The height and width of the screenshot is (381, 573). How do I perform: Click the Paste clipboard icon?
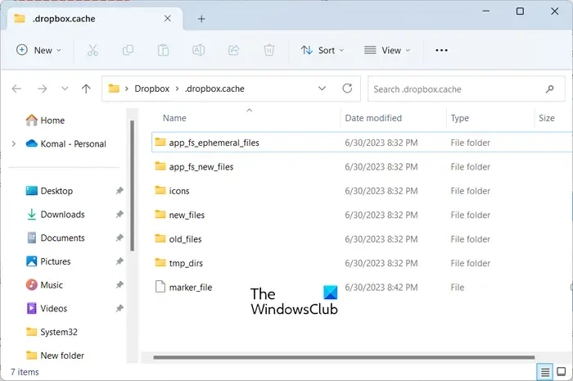[163, 50]
